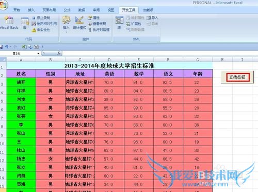Image resolution: width=258 pixels, height=192 pixels.
Task: Select the 数学 header cell
Action: click(139, 74)
